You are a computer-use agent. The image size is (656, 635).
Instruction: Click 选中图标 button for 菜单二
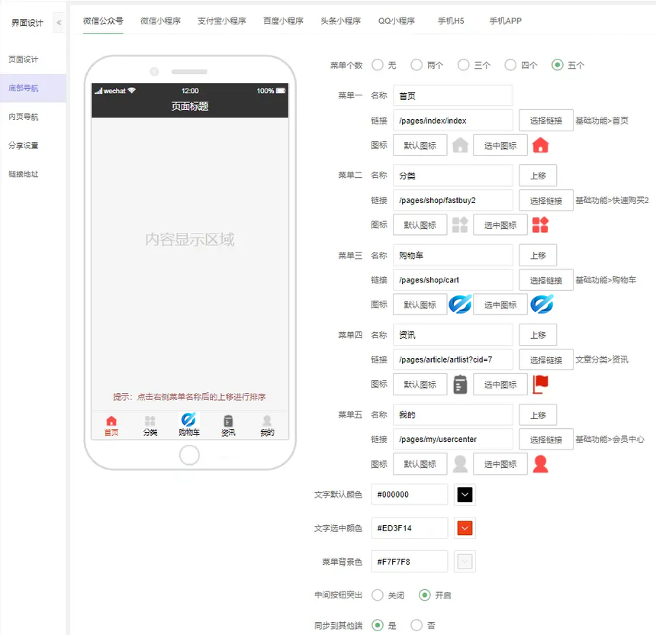click(500, 225)
